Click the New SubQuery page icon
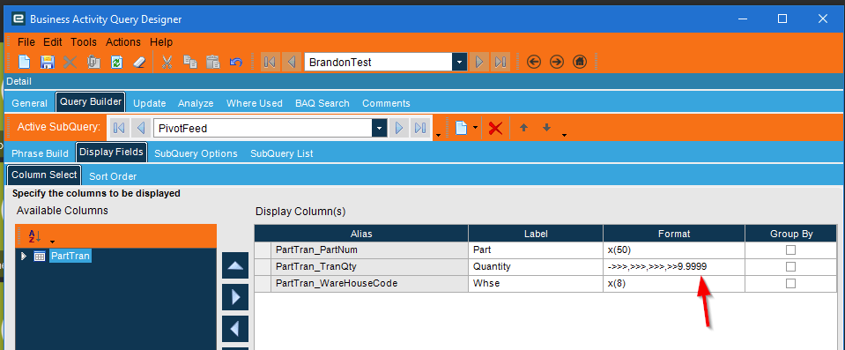 pos(462,128)
